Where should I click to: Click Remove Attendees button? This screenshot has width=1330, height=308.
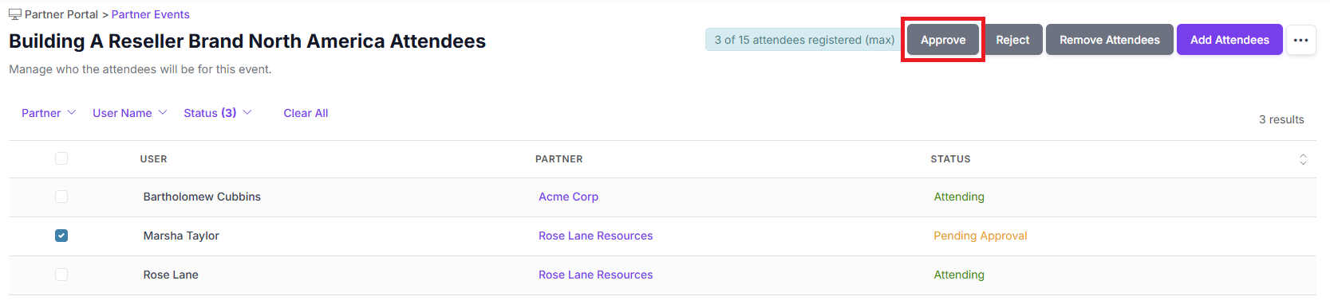click(x=1110, y=40)
